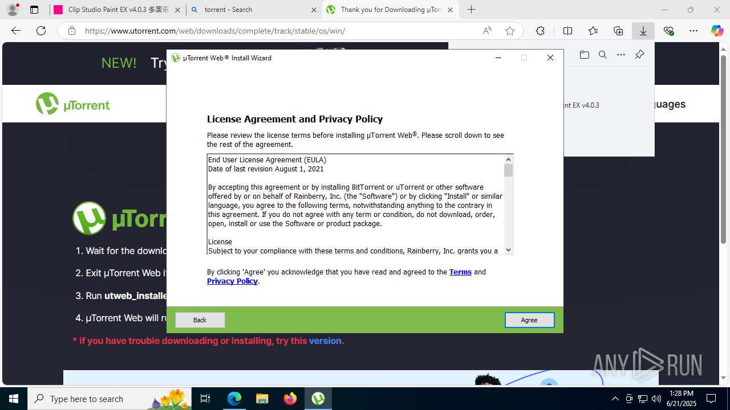Toggle split screen view
730x410 pixels.
click(567, 31)
